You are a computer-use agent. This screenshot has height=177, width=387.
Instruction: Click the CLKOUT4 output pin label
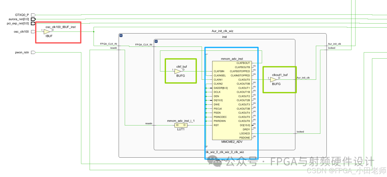[x=244, y=113]
